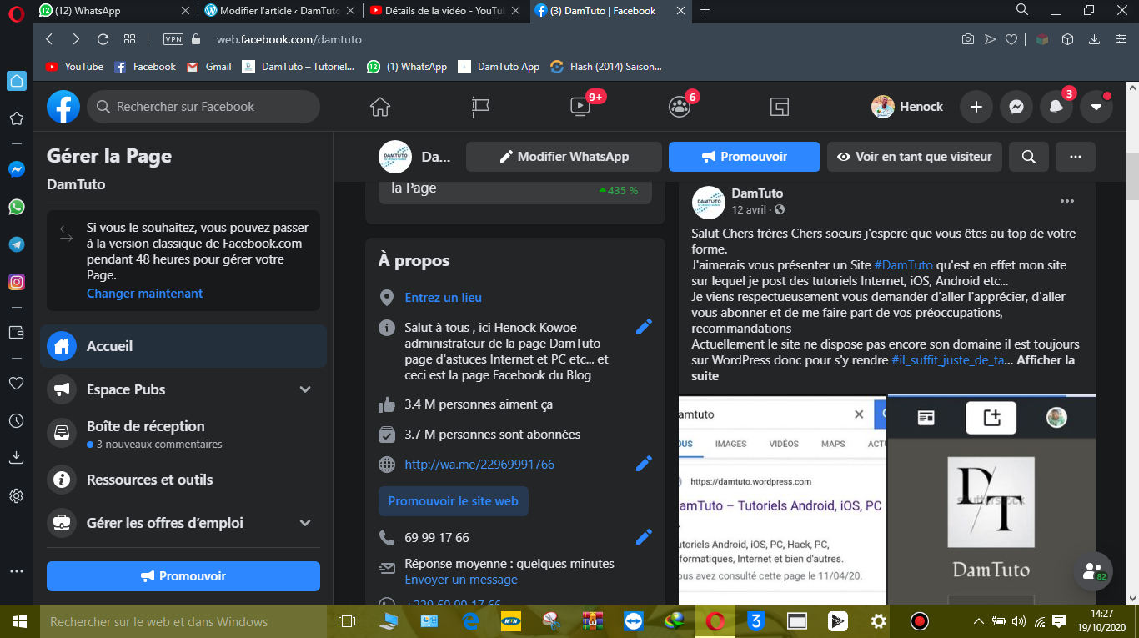Open the Groups icon with 6 badge
The width and height of the screenshot is (1139, 638).
click(680, 107)
